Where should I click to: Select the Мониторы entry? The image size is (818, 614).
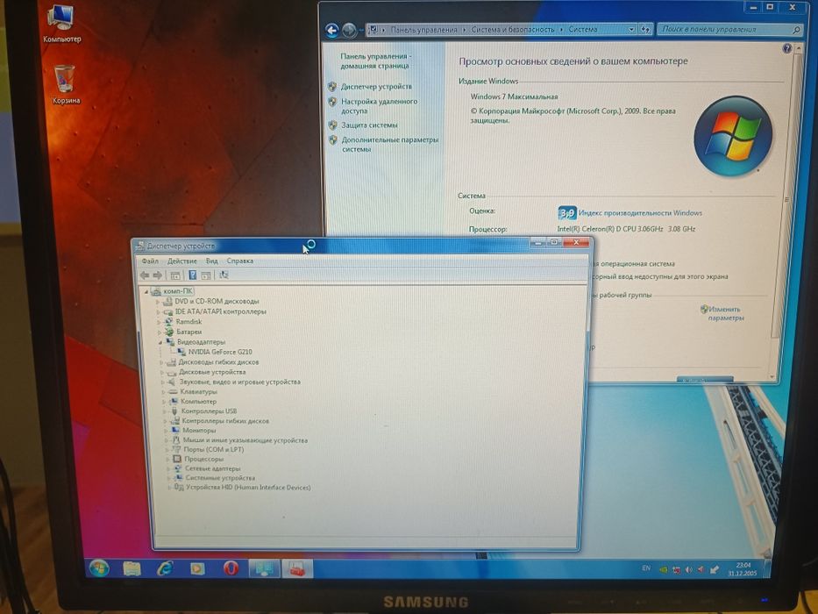point(199,431)
